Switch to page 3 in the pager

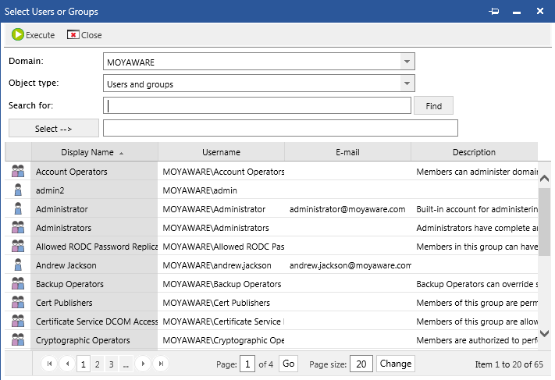click(112, 364)
